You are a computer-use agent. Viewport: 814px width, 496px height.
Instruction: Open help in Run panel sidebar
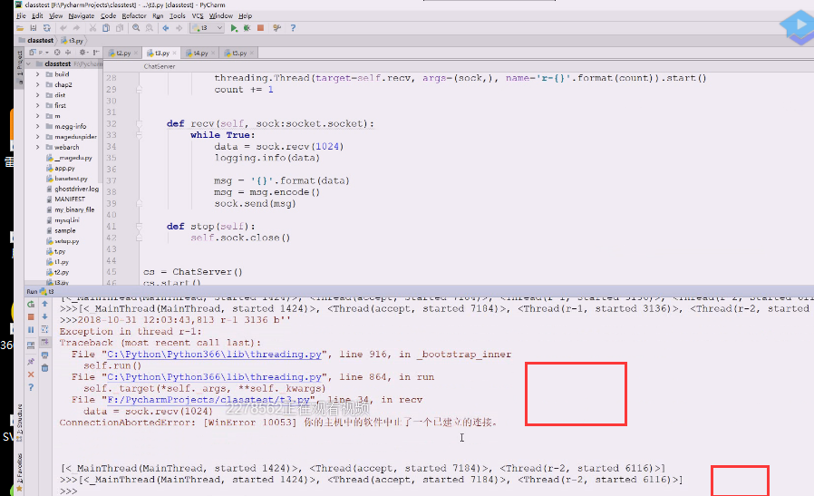click(x=31, y=387)
